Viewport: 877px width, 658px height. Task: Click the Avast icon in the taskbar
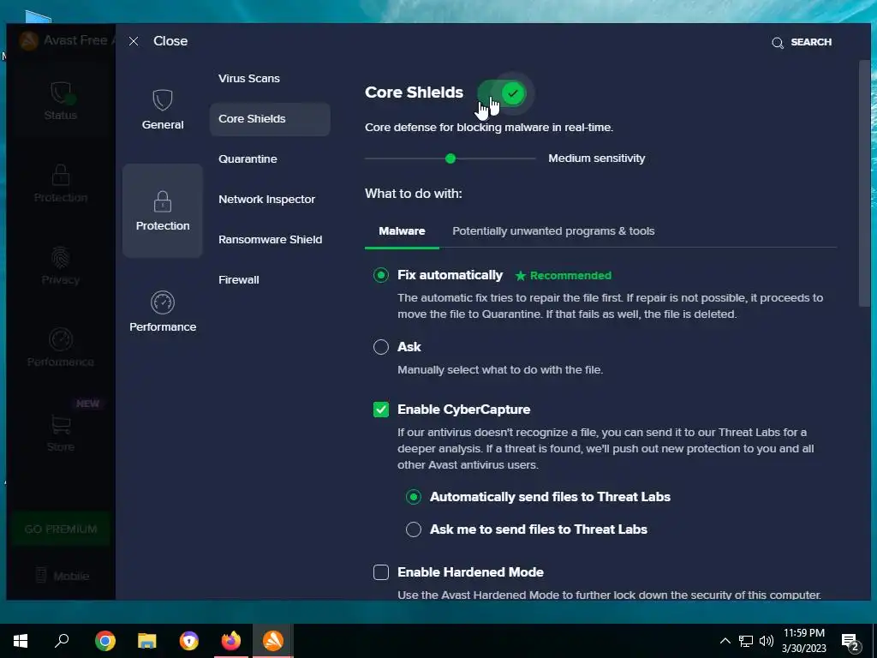(x=273, y=641)
